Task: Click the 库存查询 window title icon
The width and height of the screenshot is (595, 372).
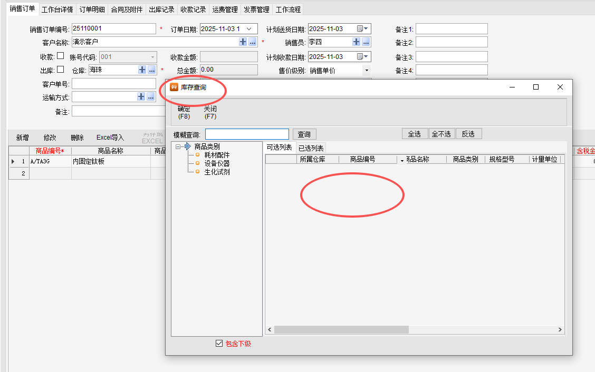Action: [x=174, y=87]
